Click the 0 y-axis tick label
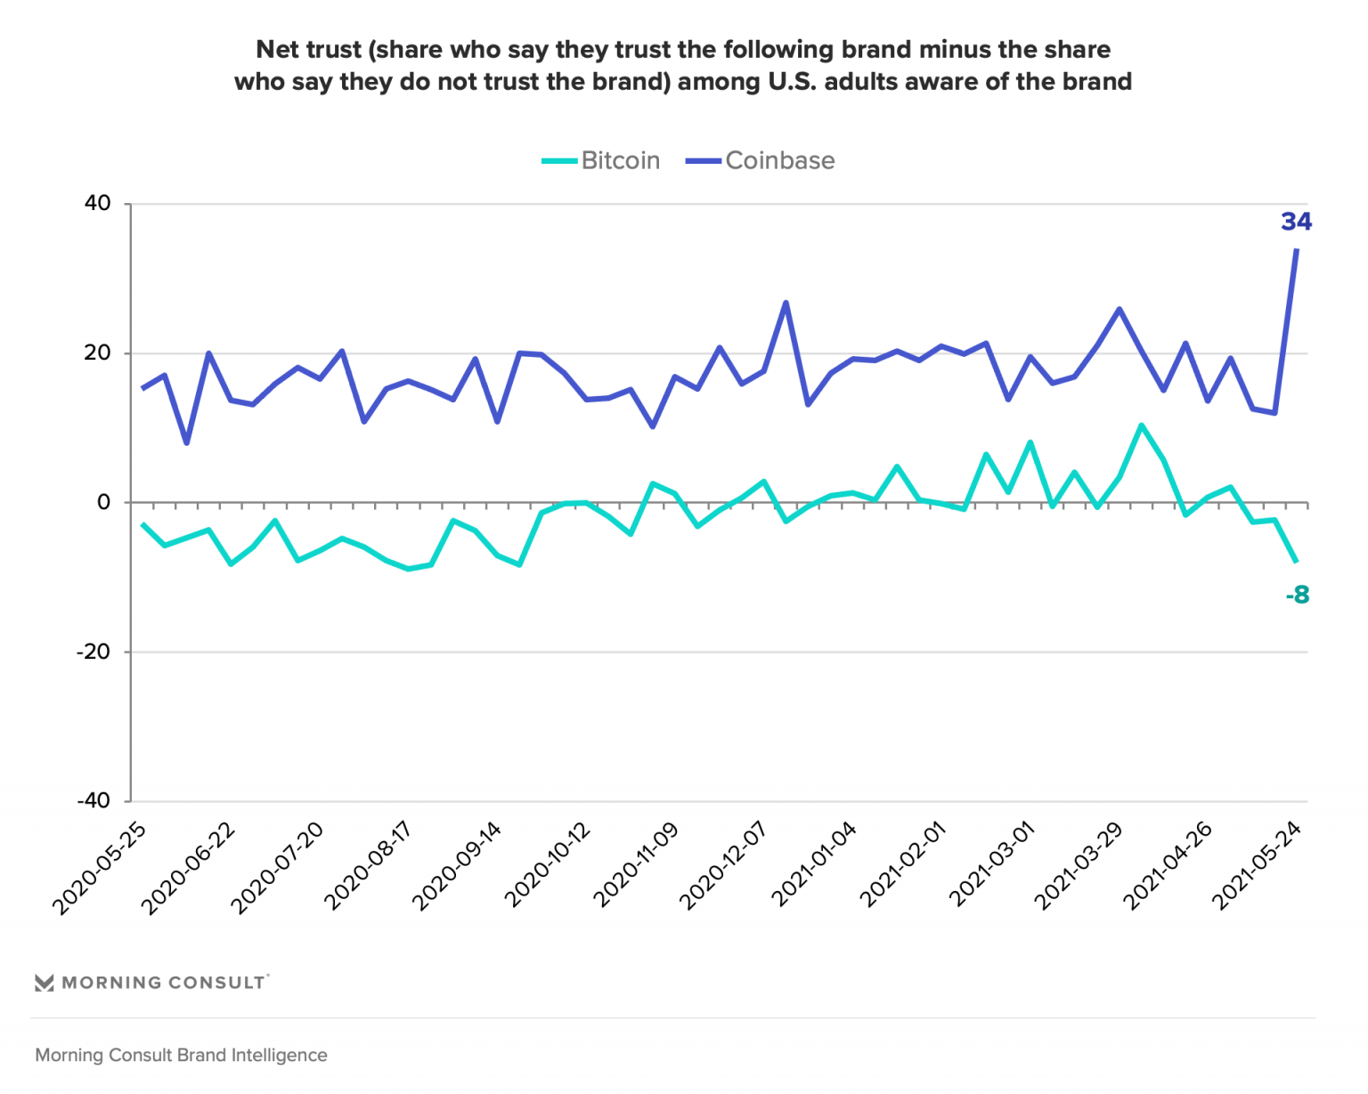1368x1094 pixels. coord(104,502)
